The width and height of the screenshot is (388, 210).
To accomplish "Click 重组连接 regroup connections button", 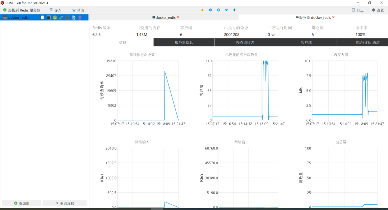I will tap(65, 203).
